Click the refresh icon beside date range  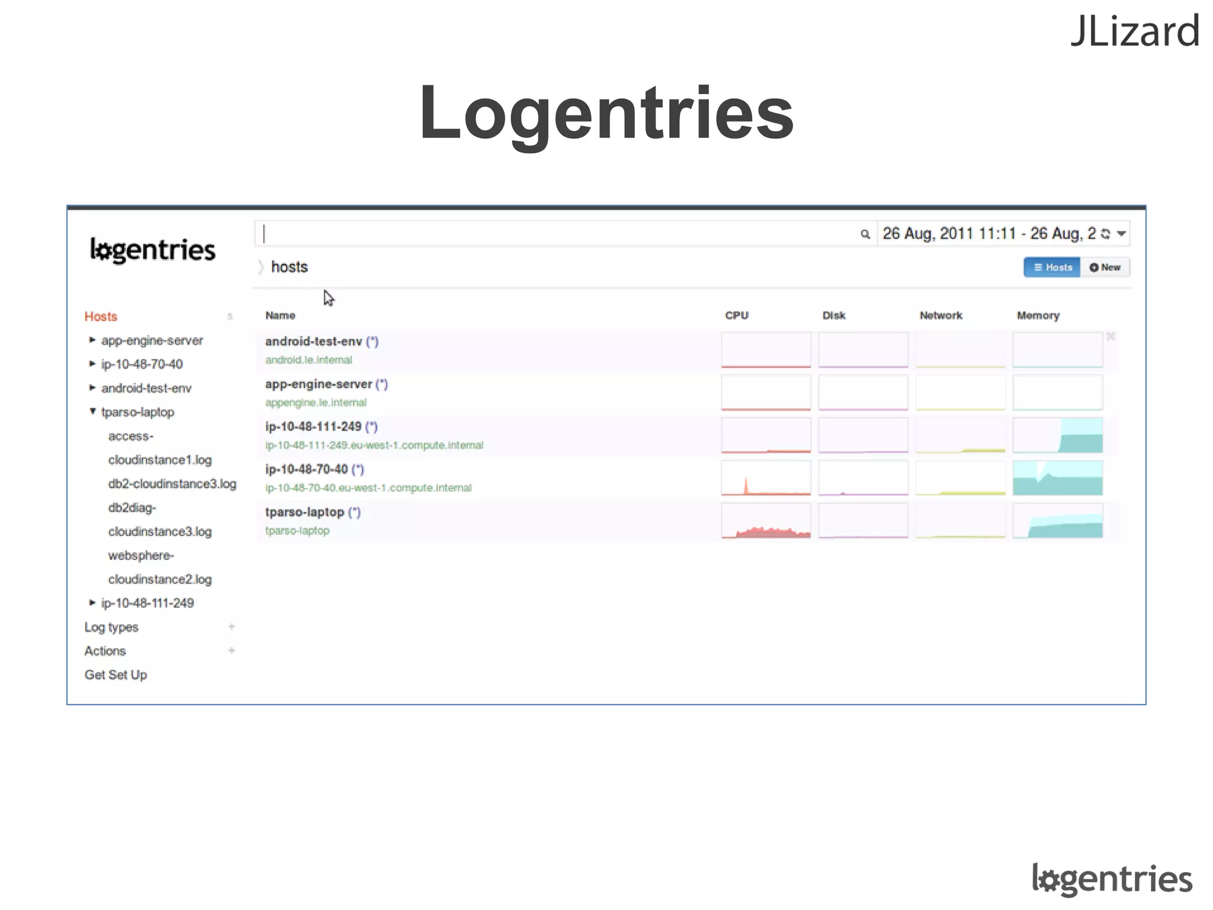pyautogui.click(x=1105, y=234)
